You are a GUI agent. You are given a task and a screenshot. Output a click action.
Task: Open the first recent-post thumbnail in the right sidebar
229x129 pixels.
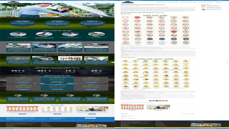click(x=203, y=6)
